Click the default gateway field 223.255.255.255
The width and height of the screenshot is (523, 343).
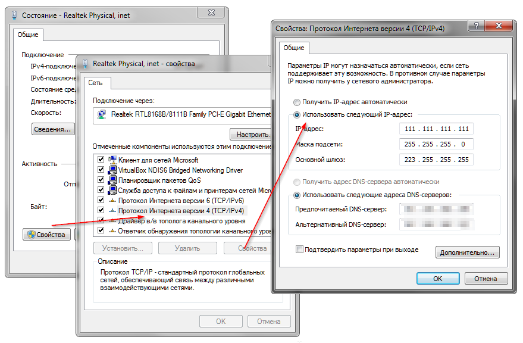pyautogui.click(x=436, y=160)
